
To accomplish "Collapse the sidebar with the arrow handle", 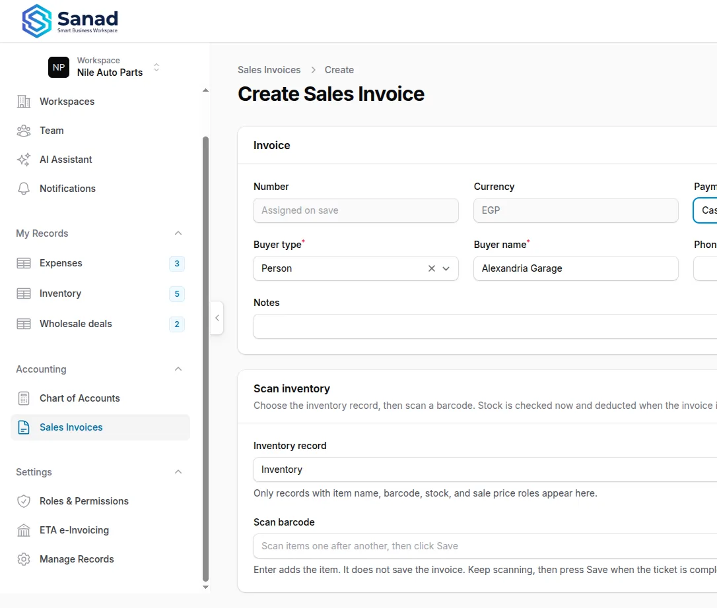I will (x=217, y=318).
